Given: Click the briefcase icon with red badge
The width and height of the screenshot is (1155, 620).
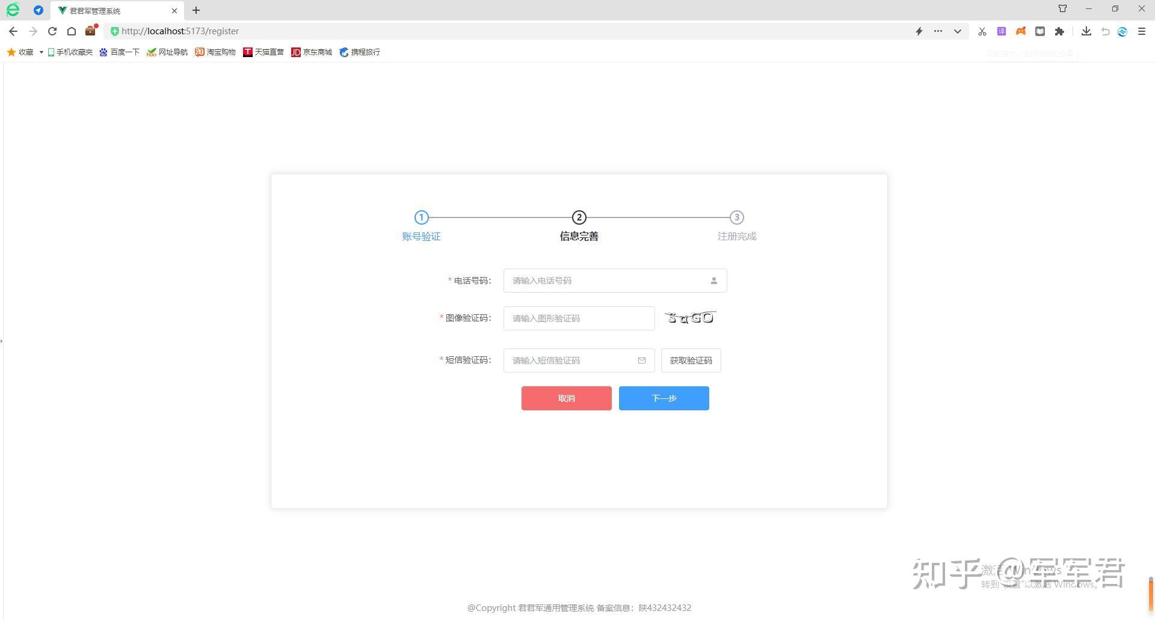Looking at the screenshot, I should tap(90, 31).
